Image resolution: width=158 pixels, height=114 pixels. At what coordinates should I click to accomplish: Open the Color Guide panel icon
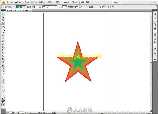coord(155,19)
